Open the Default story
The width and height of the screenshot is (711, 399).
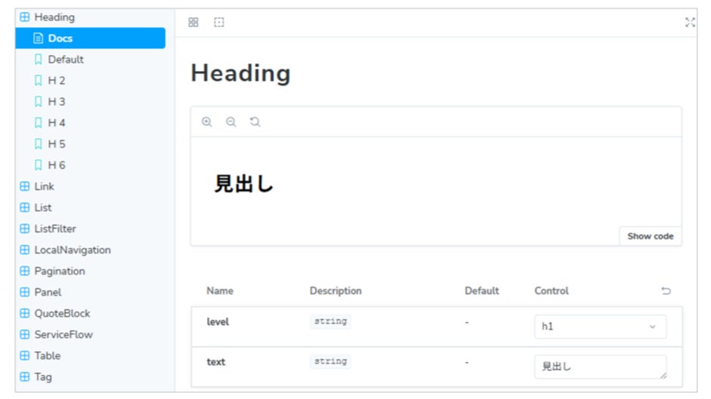pos(66,60)
